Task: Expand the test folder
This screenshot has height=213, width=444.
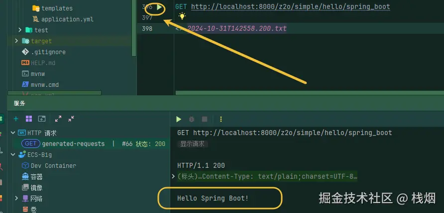Action: (x=20, y=30)
